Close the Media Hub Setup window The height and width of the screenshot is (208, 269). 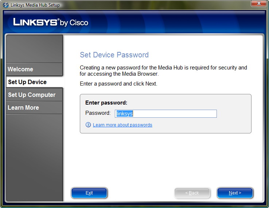click(258, 4)
